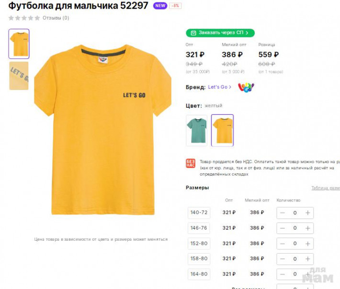
Task: Click the Let's Go brand logo icon
Action: tap(246, 87)
